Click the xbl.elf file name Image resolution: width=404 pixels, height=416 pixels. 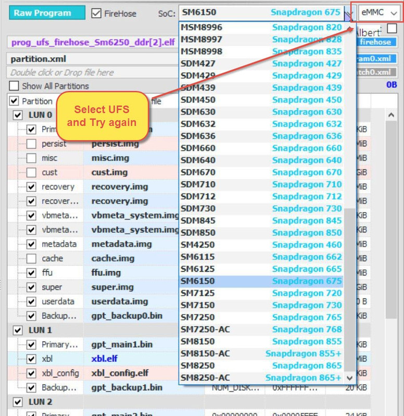pyautogui.click(x=105, y=359)
